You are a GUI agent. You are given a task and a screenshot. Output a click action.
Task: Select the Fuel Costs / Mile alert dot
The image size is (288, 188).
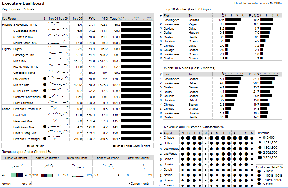click(44, 127)
